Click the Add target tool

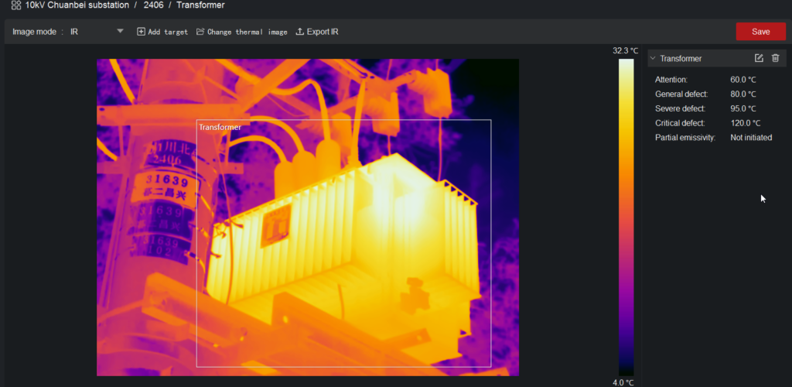pos(162,32)
